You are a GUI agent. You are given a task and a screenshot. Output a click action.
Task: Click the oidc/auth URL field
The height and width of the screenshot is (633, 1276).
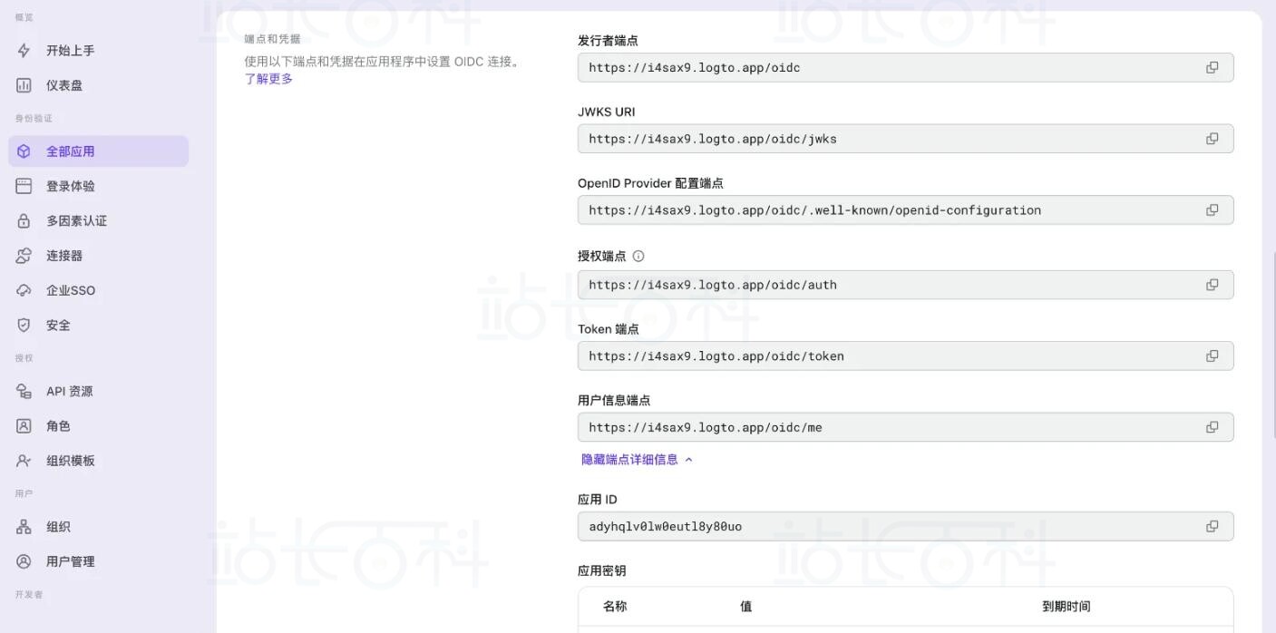pyautogui.click(x=905, y=285)
